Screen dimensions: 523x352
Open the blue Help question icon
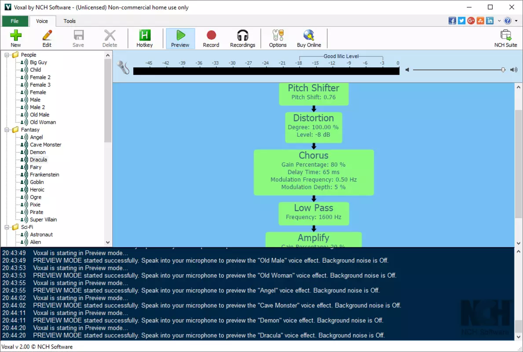(x=508, y=21)
